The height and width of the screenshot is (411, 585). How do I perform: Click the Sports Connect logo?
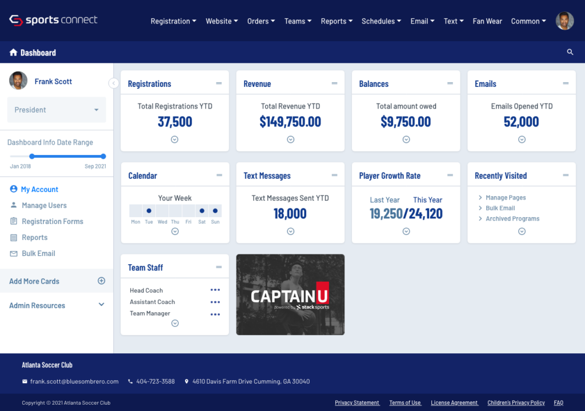click(x=53, y=20)
